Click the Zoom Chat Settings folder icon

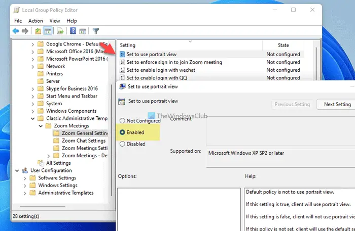click(x=56, y=141)
